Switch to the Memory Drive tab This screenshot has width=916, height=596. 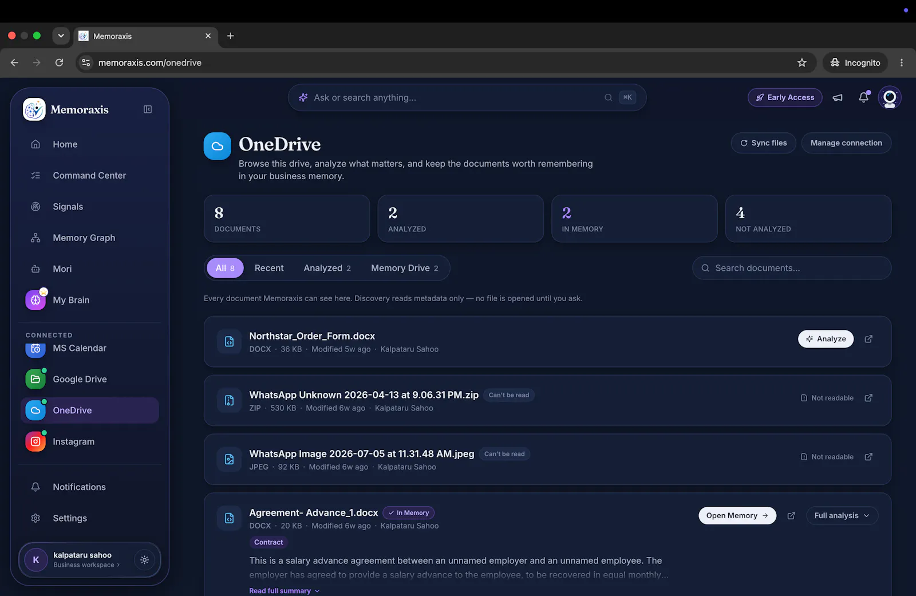pyautogui.click(x=405, y=268)
